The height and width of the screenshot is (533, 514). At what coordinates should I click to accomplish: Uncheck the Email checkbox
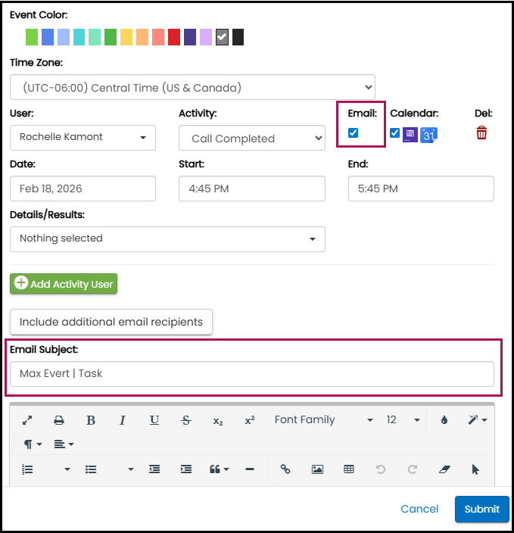pyautogui.click(x=353, y=133)
